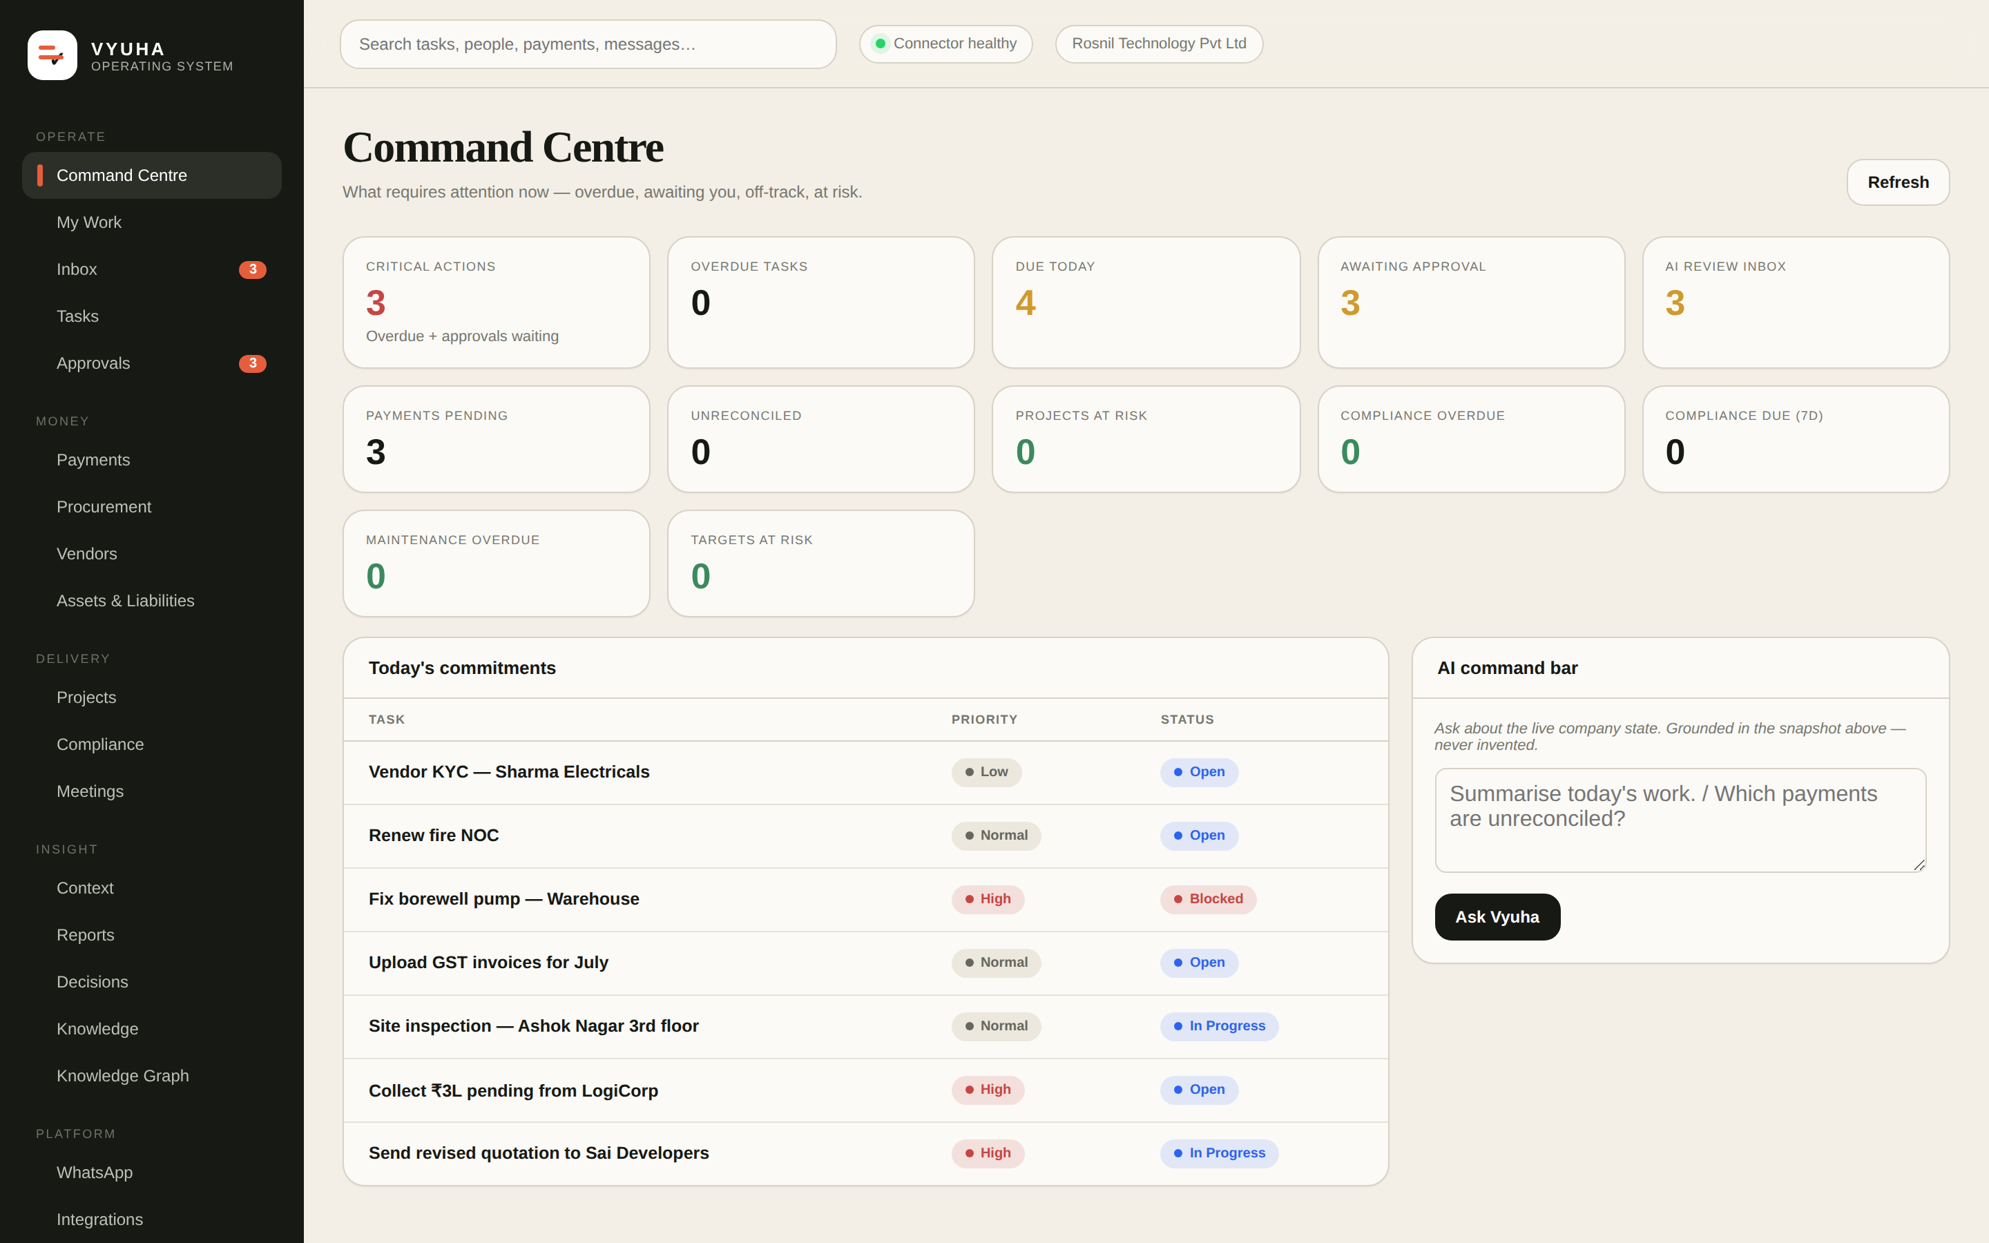Click the Vyuha logo icon

click(52, 55)
